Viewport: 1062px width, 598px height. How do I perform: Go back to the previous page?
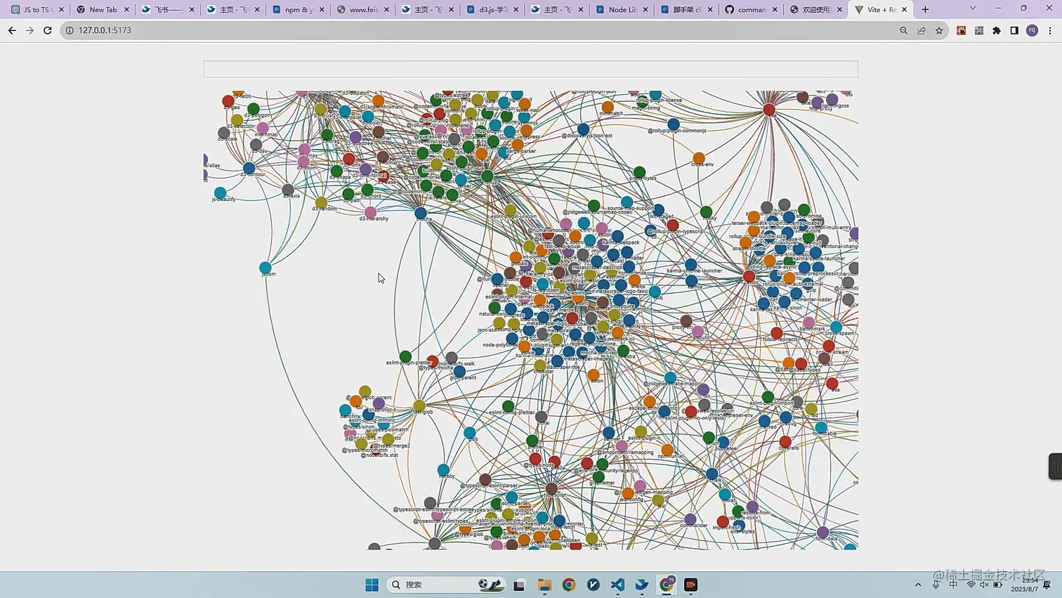pyautogui.click(x=12, y=30)
